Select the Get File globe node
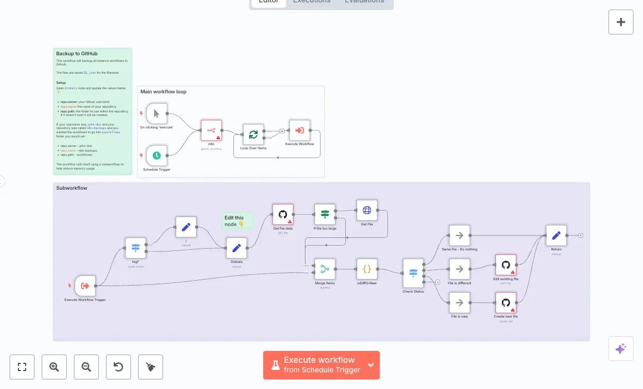Viewport: 643px width, 389px height. [367, 209]
